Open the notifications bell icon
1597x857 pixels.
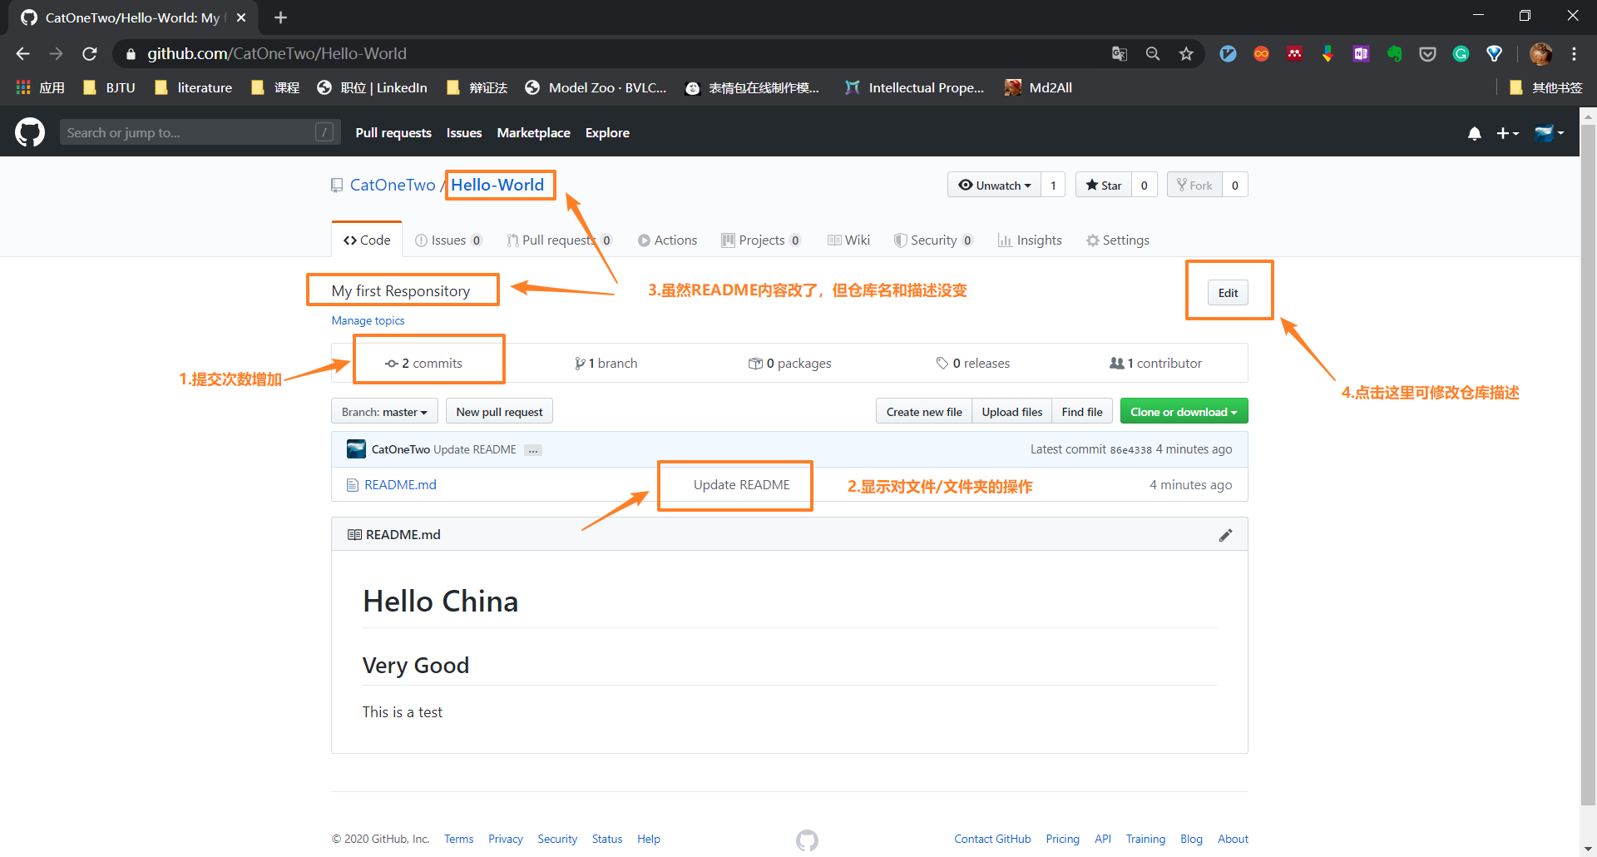pyautogui.click(x=1475, y=133)
